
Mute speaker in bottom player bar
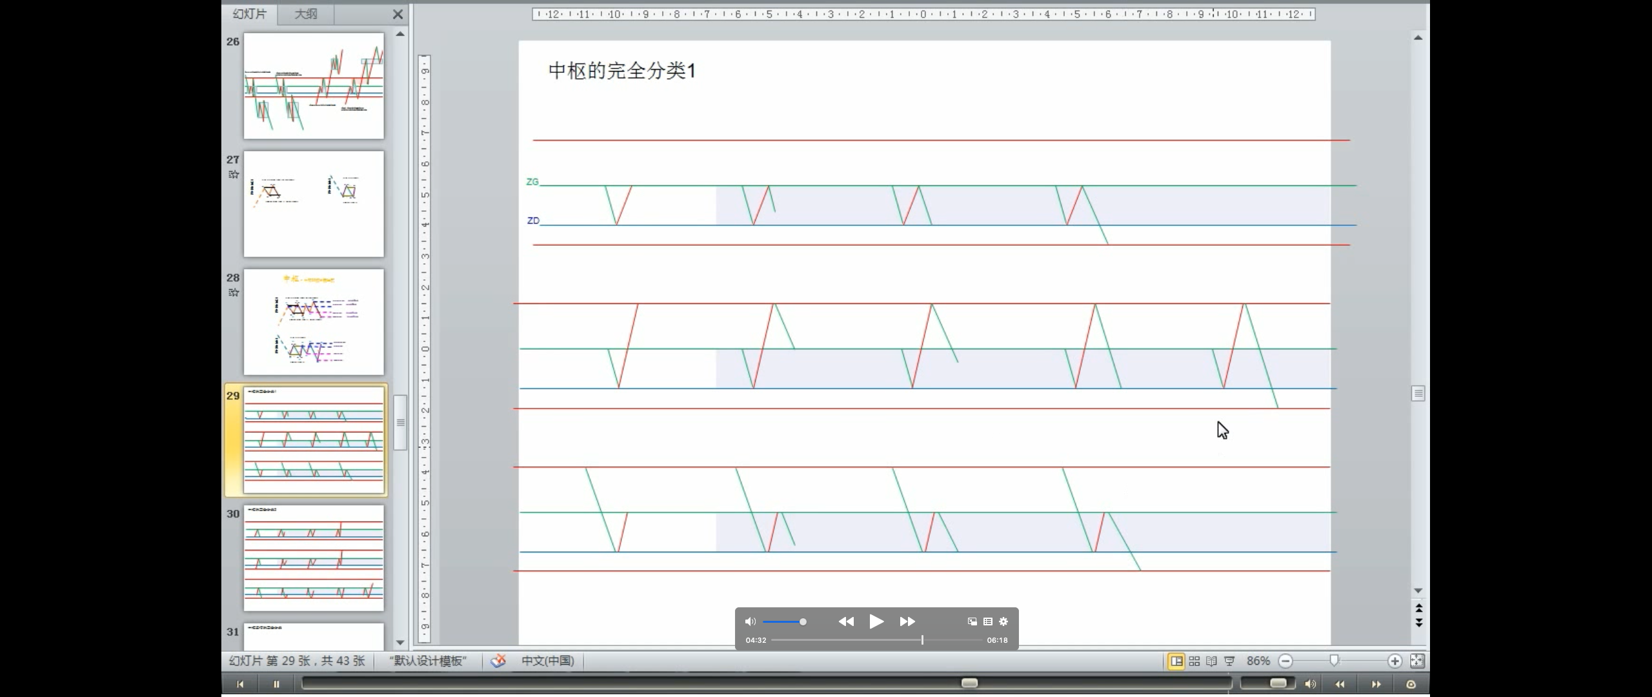point(1310,684)
